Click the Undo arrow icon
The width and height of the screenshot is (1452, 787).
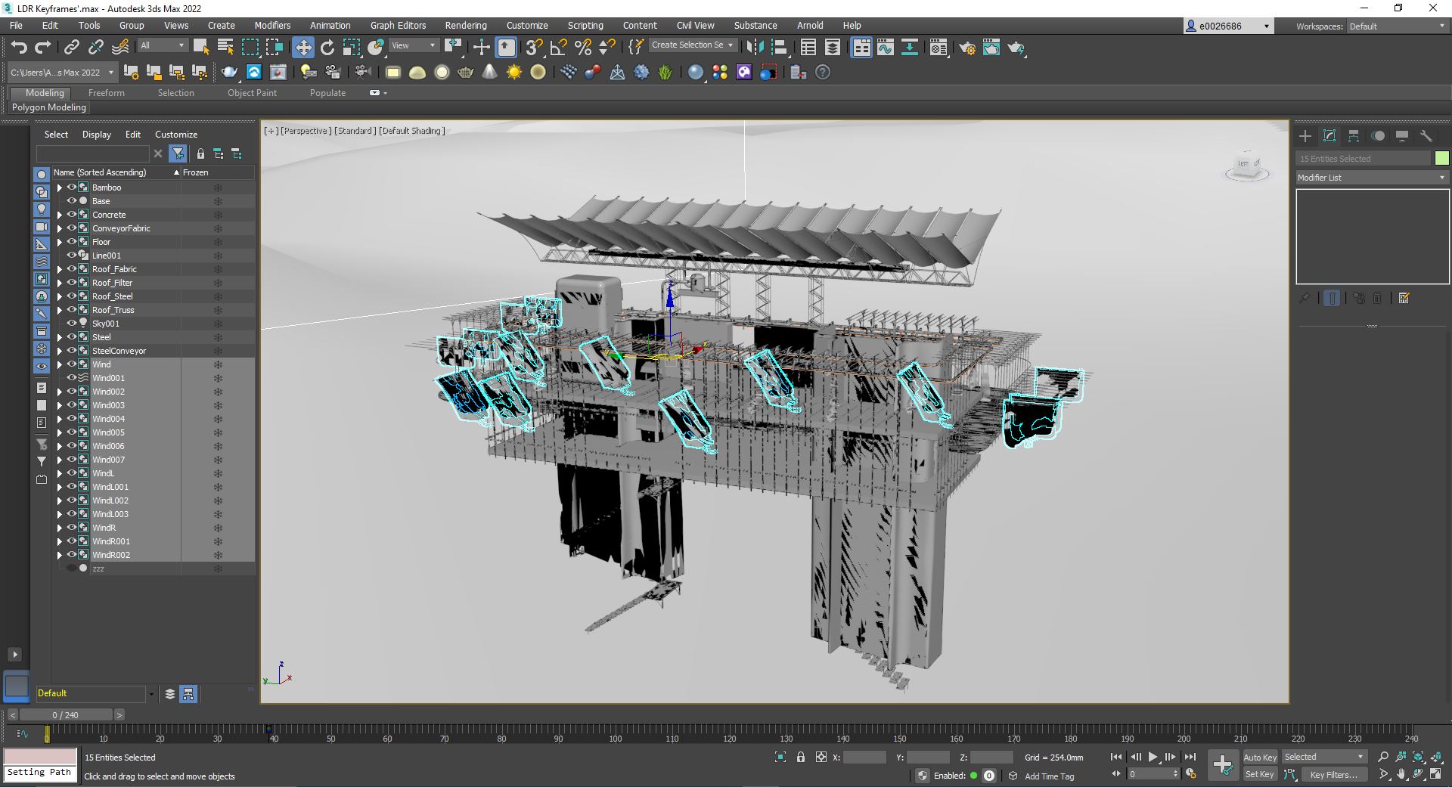19,48
